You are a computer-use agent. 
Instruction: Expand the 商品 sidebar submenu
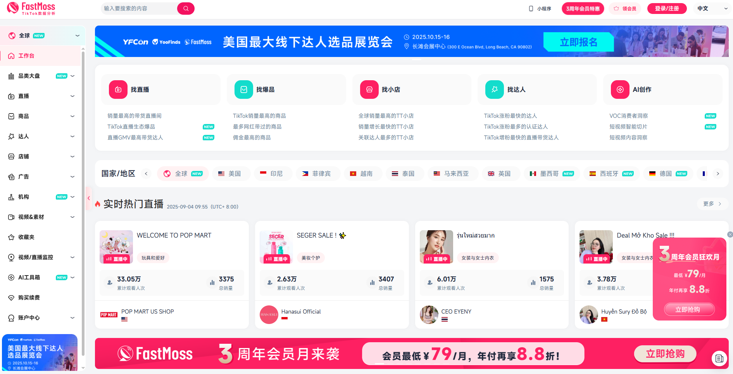(72, 116)
